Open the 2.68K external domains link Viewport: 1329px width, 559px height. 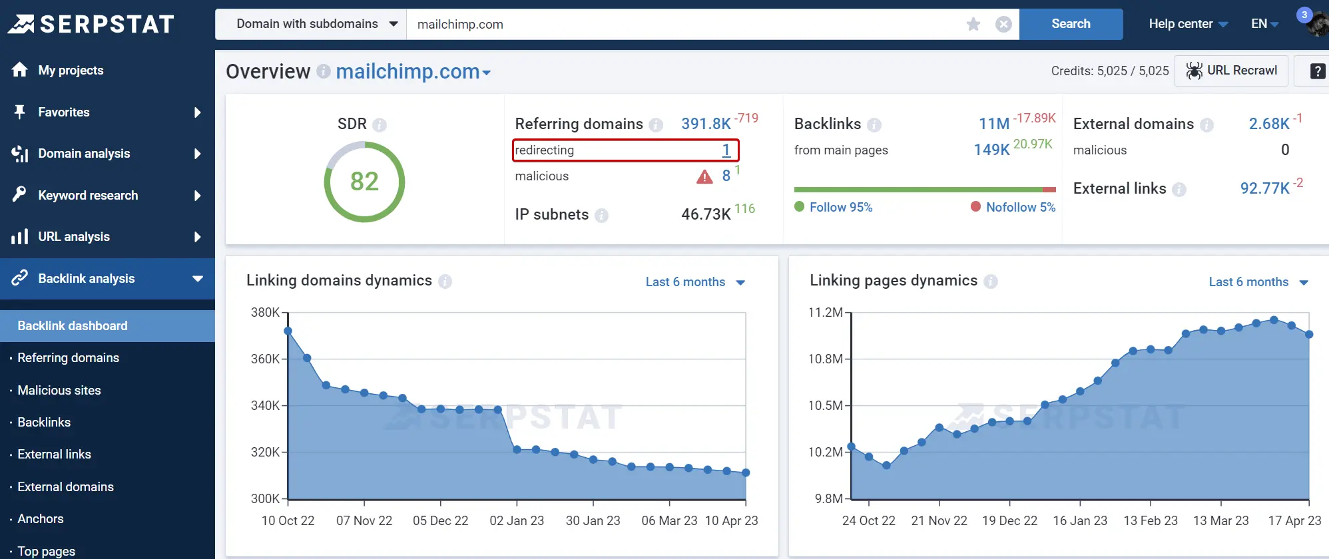click(x=1269, y=124)
